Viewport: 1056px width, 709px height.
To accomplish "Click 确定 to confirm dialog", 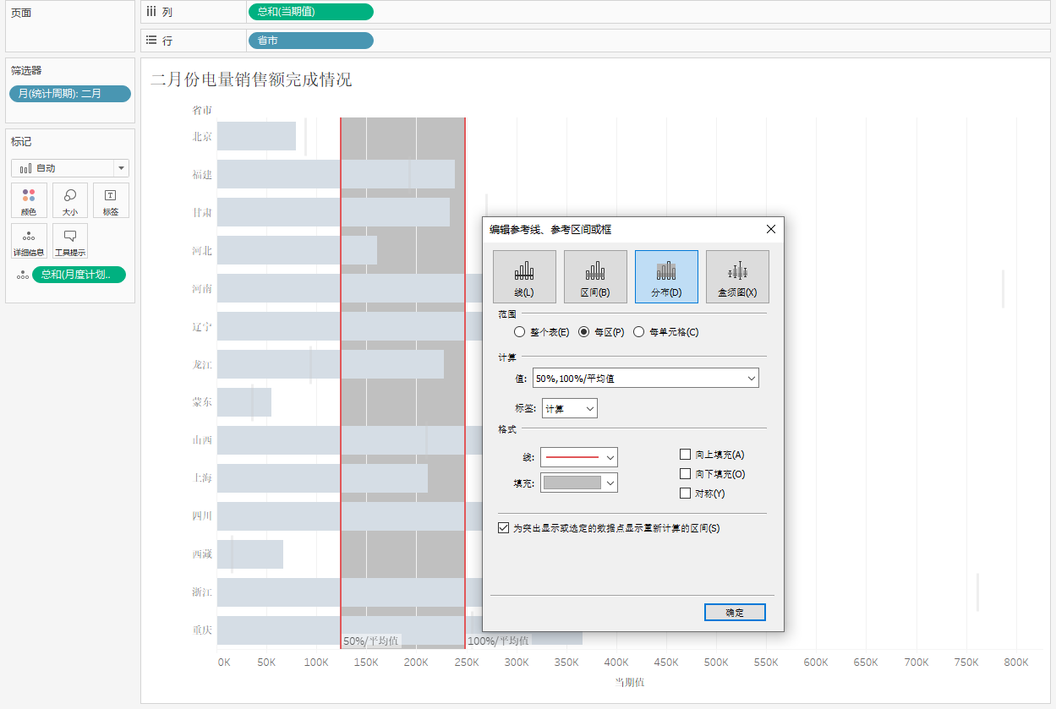I will 735,613.
